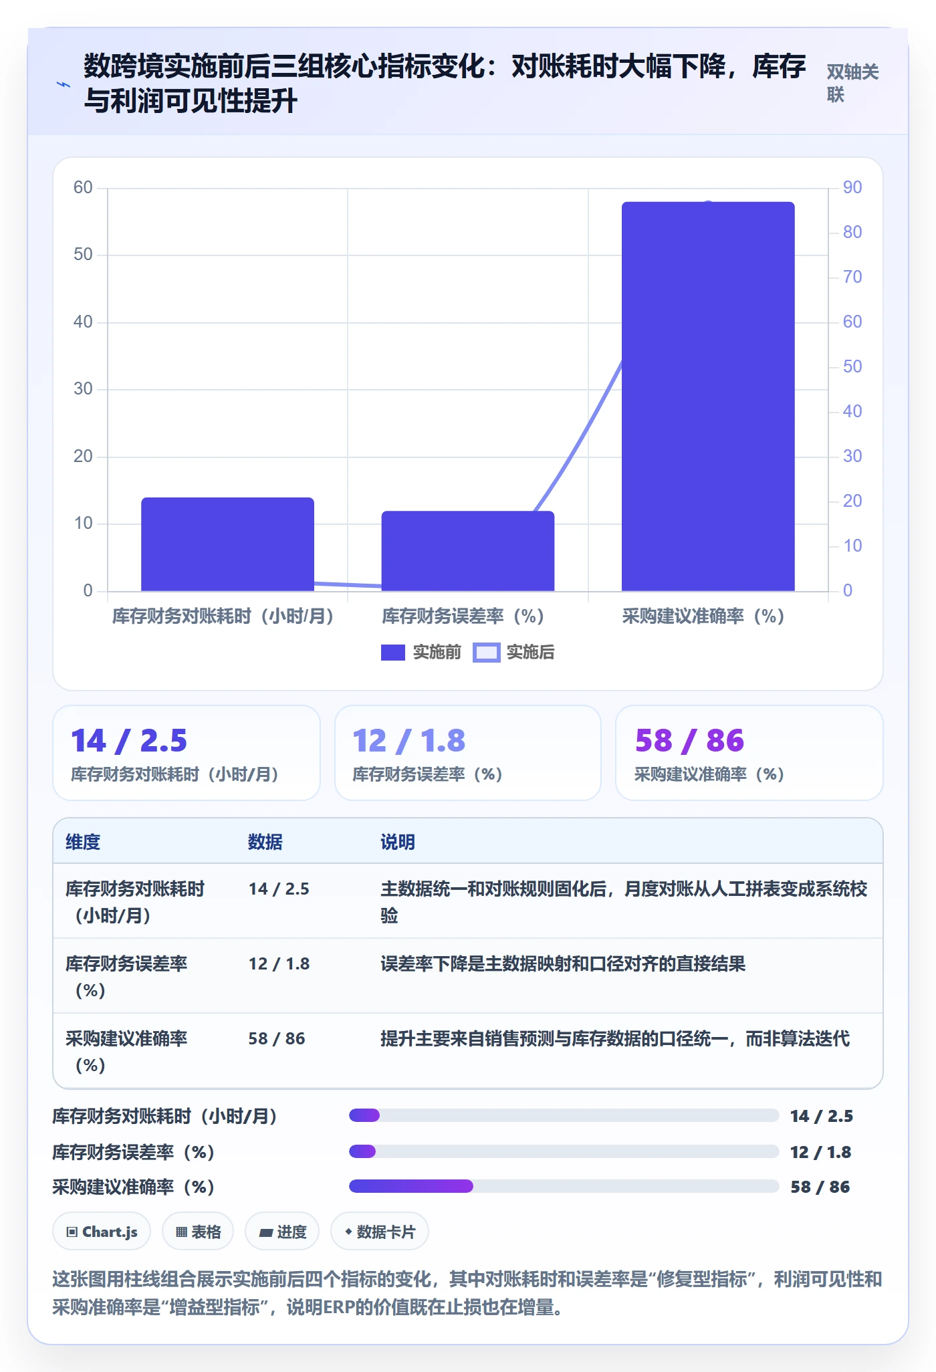Click right axis tick 90
The image size is (936, 1372).
[x=852, y=187]
